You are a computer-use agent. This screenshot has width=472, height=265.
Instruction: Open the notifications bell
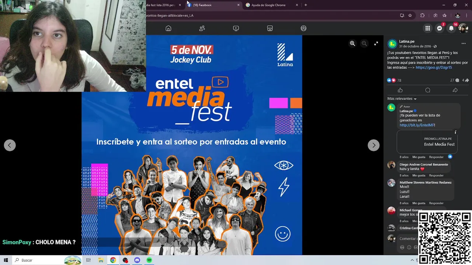[x=451, y=28]
